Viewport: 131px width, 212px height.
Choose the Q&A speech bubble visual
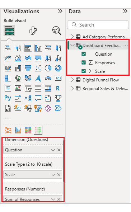pyautogui.click(x=38, y=98)
